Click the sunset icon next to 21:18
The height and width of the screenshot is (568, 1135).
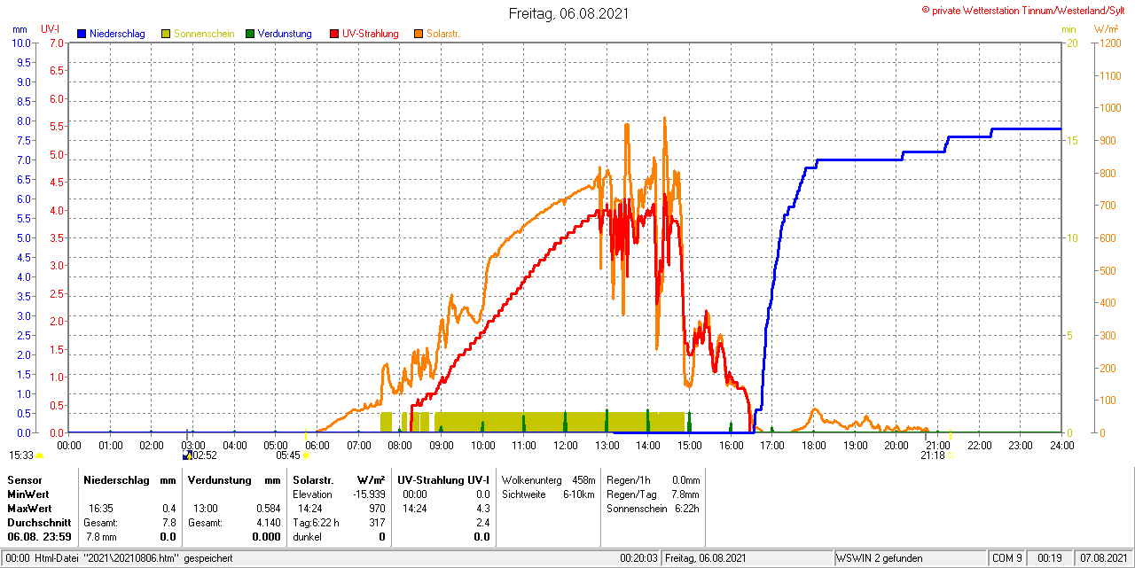click(951, 455)
